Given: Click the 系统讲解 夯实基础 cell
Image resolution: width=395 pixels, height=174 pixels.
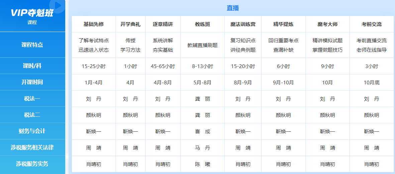Looking at the screenshot, I should tap(163, 45).
